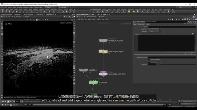Open the Group Type dropdown
Screen dimensions: 197x110
(x=155, y=29)
